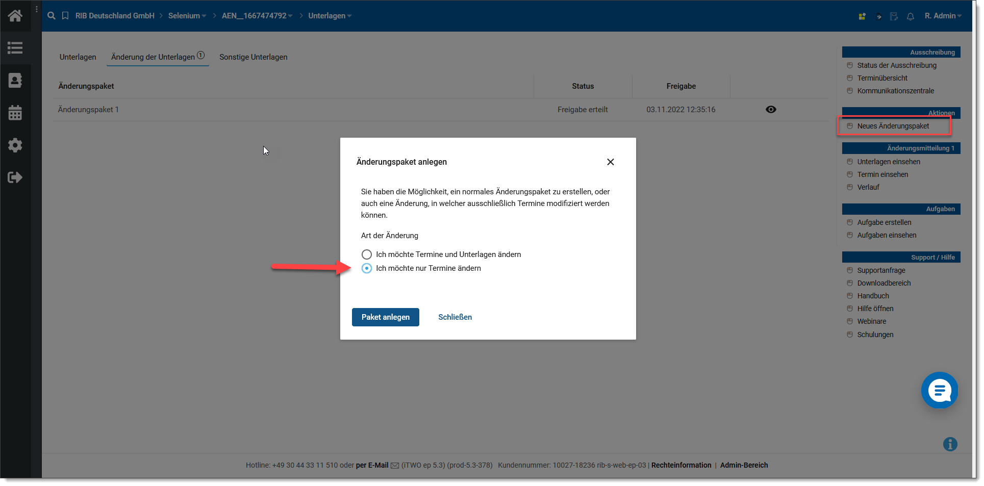Select 'Ich möchte Termine und Unterlagen ändern'
The height and width of the screenshot is (486, 984).
click(367, 254)
